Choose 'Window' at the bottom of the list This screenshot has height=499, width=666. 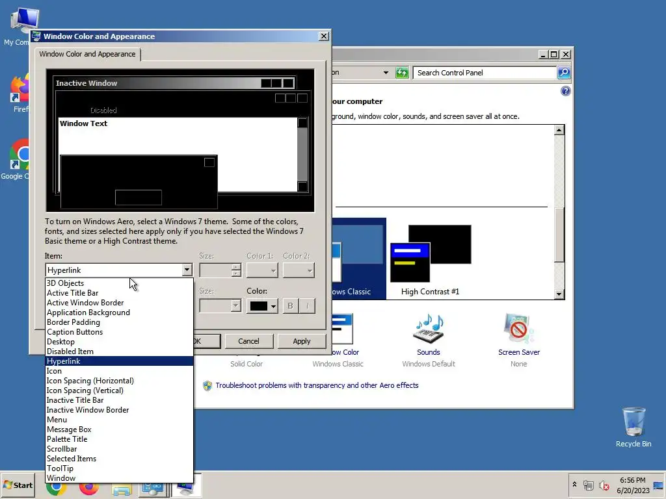tap(119, 478)
